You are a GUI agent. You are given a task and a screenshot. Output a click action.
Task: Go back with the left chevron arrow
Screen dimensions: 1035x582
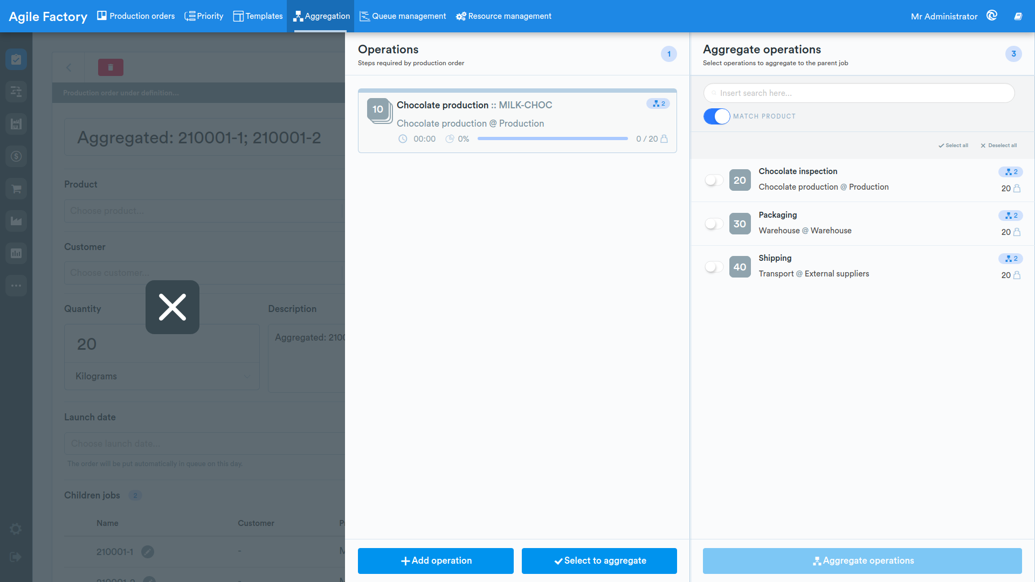[69, 67]
